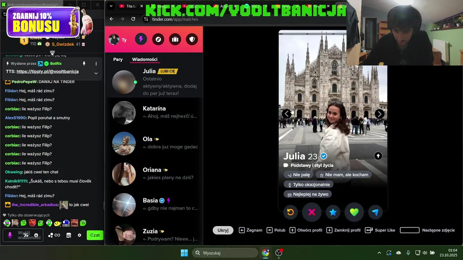Select the yellow blob emote

point(57,223)
